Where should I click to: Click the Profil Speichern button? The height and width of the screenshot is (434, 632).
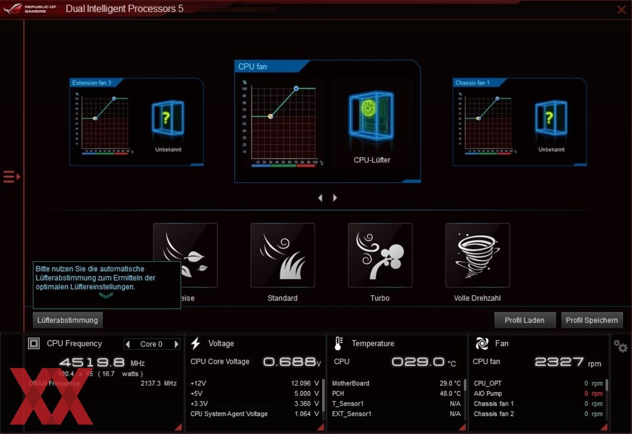coord(592,320)
